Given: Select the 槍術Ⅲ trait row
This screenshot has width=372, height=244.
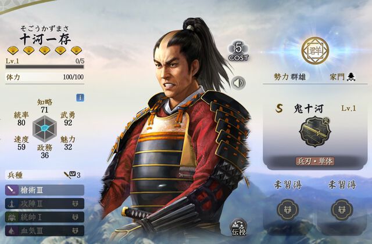Looking at the screenshot, I should (45, 190).
